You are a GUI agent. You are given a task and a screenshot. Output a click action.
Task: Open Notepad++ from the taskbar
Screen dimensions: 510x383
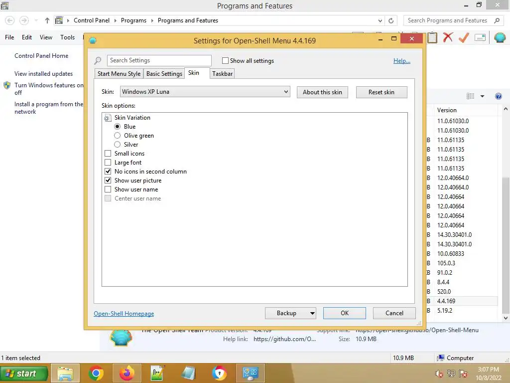tap(157, 373)
